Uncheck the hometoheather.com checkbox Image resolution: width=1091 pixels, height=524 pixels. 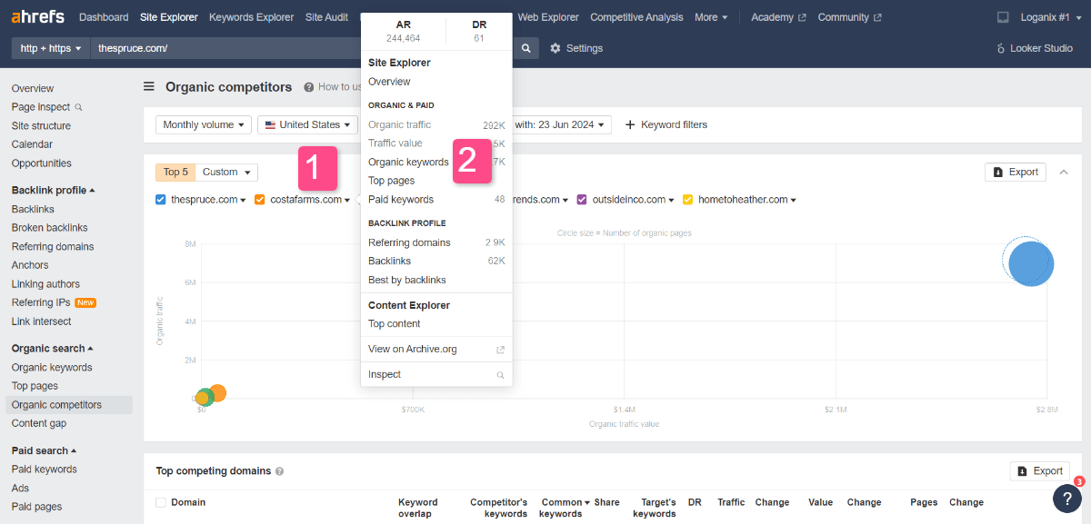pos(688,200)
